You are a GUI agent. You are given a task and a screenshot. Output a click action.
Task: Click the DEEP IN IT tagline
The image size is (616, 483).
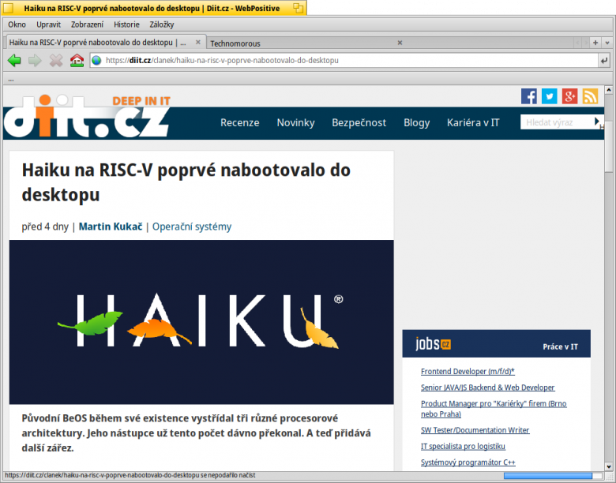pos(141,101)
